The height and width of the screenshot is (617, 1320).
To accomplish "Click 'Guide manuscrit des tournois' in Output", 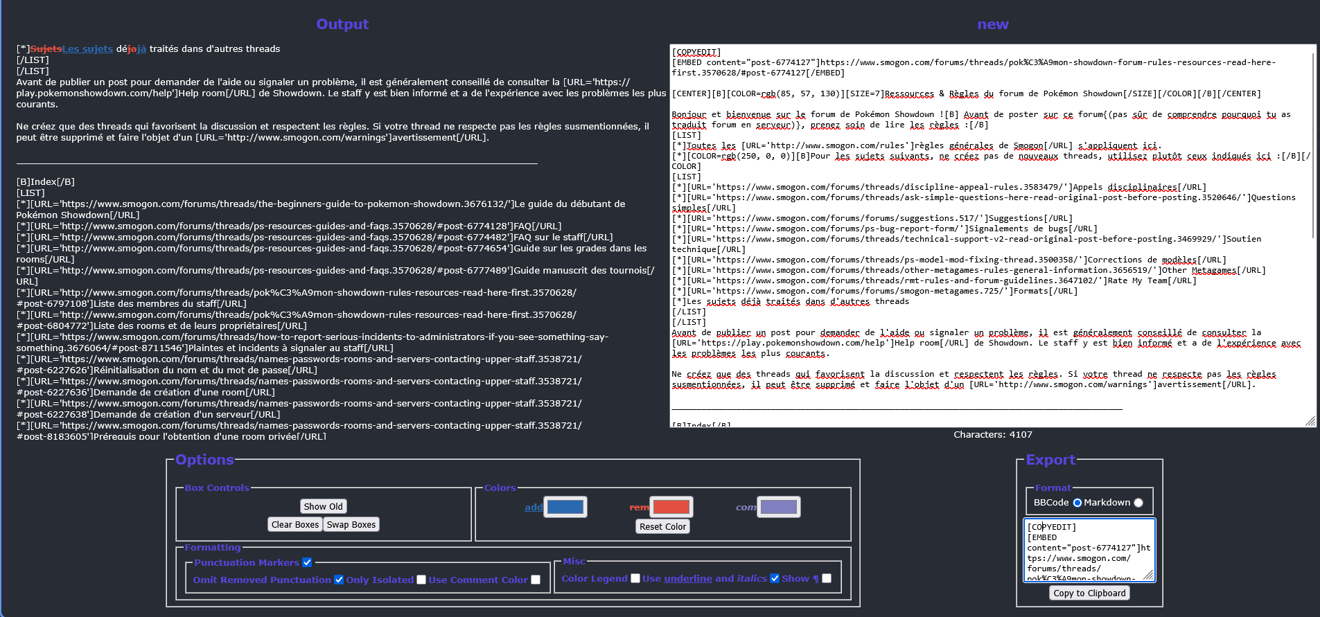I will pos(580,271).
